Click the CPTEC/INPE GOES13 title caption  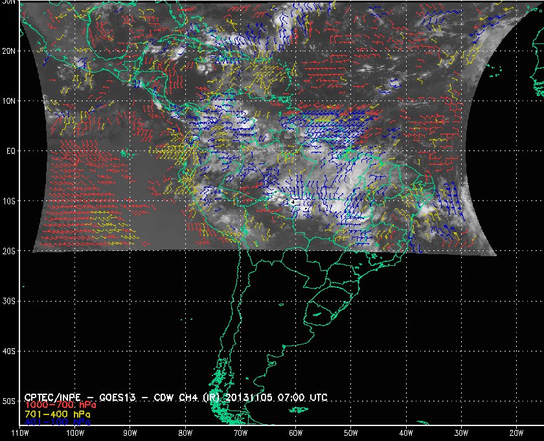(176, 398)
